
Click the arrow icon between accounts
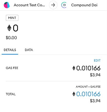[x=53, y=5]
